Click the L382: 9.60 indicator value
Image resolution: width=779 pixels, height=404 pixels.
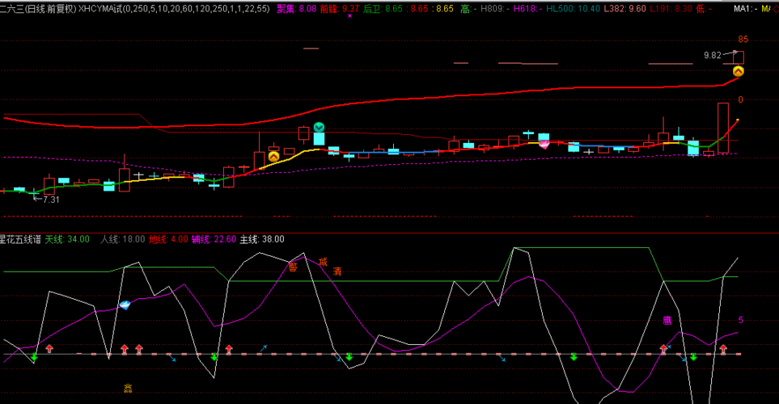click(625, 9)
